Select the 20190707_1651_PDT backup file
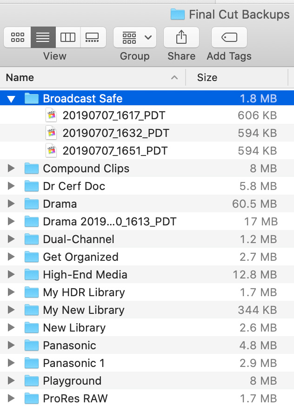This screenshot has height=407, width=294. 147,151
